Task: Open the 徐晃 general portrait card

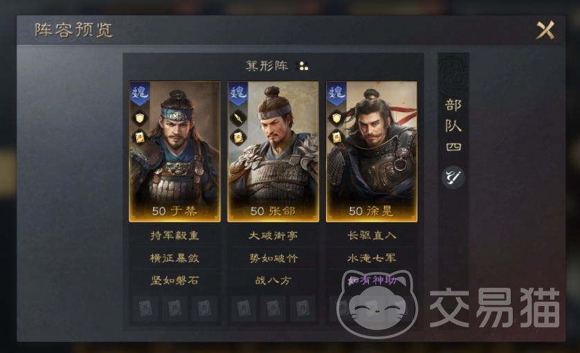Action: point(372,152)
